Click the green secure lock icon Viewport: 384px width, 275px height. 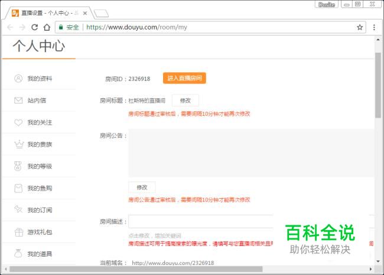[61, 27]
